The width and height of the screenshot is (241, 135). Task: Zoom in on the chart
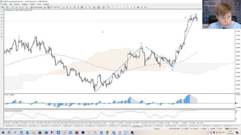point(75,7)
